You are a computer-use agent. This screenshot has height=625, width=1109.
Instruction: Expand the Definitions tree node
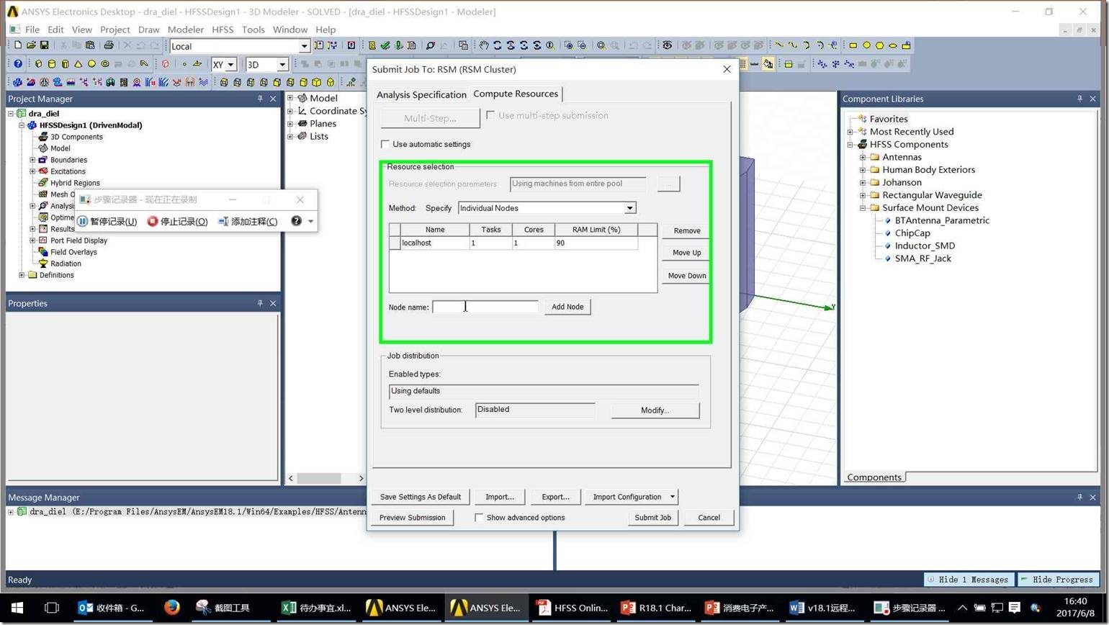click(22, 275)
